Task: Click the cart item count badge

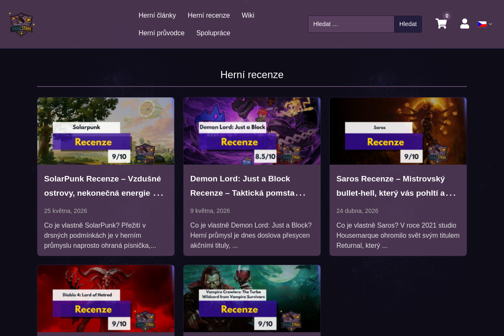Action: point(447,16)
